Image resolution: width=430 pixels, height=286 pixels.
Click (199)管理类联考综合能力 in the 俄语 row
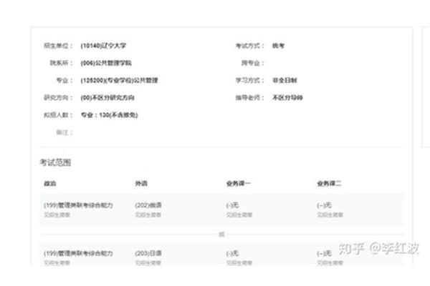(78, 205)
